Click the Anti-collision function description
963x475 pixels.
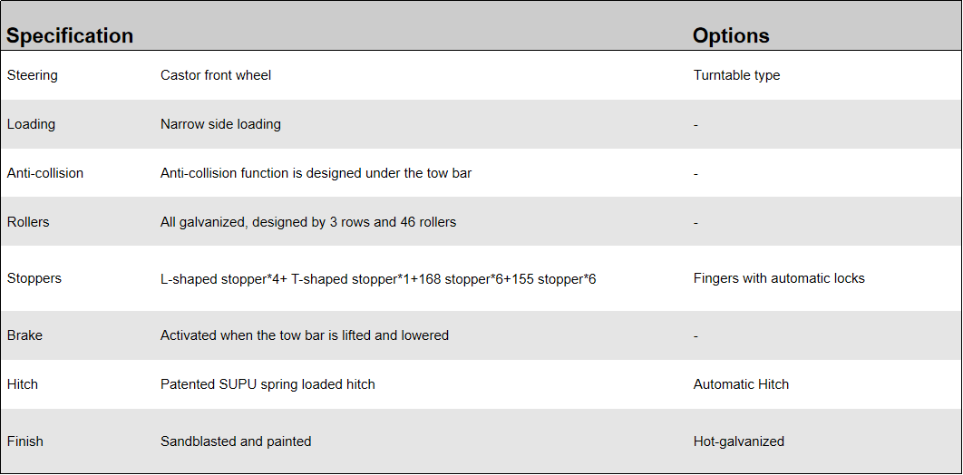point(316,173)
